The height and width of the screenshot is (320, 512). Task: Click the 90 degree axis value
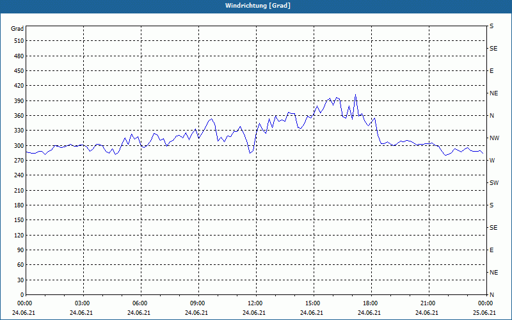[21, 250]
